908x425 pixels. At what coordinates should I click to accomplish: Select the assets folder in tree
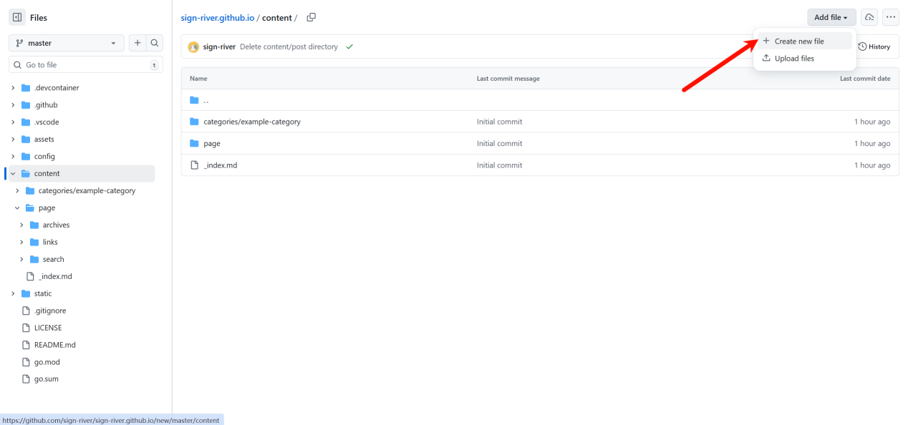point(44,140)
